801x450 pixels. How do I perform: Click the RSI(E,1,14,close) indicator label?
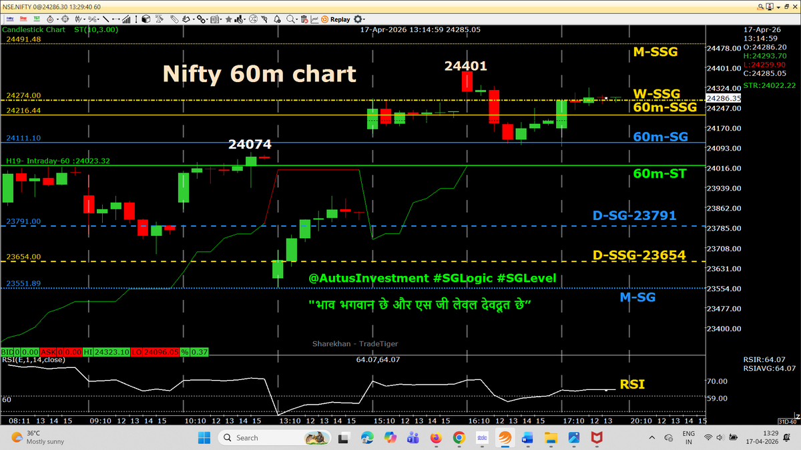(x=33, y=360)
